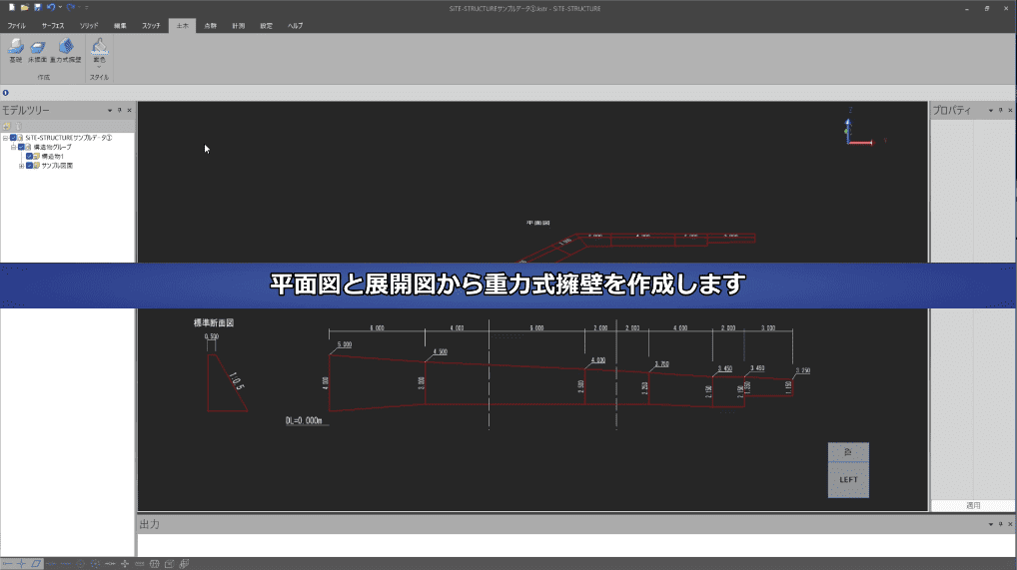Select the 構造物グループ tree item

click(53, 147)
